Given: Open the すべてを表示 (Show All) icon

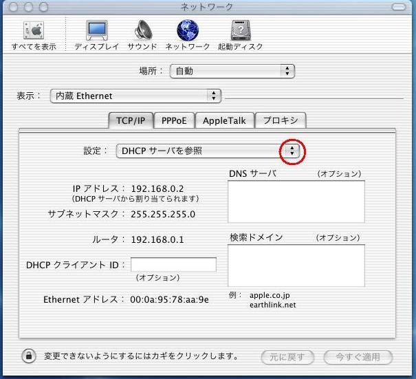Looking at the screenshot, I should point(34,35).
